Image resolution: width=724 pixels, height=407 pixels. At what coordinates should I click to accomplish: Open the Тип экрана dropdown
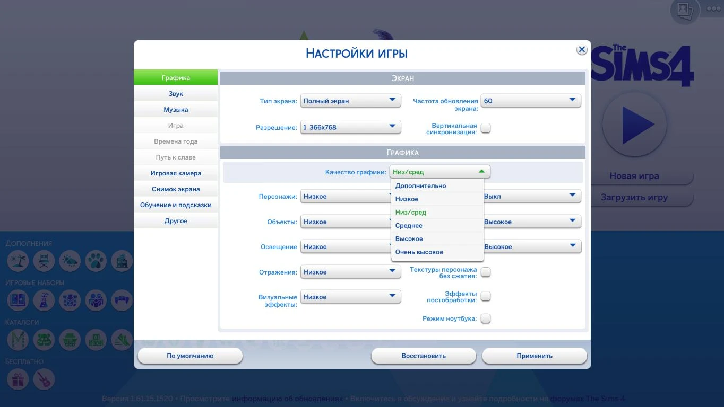tap(350, 101)
